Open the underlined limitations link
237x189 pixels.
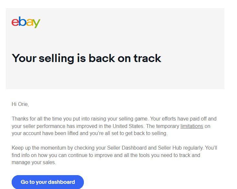(x=192, y=126)
